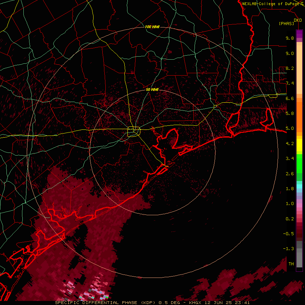The height and width of the screenshot is (305, 305).
Task: Click the 50 NMI range ring label
Action: 152,90
